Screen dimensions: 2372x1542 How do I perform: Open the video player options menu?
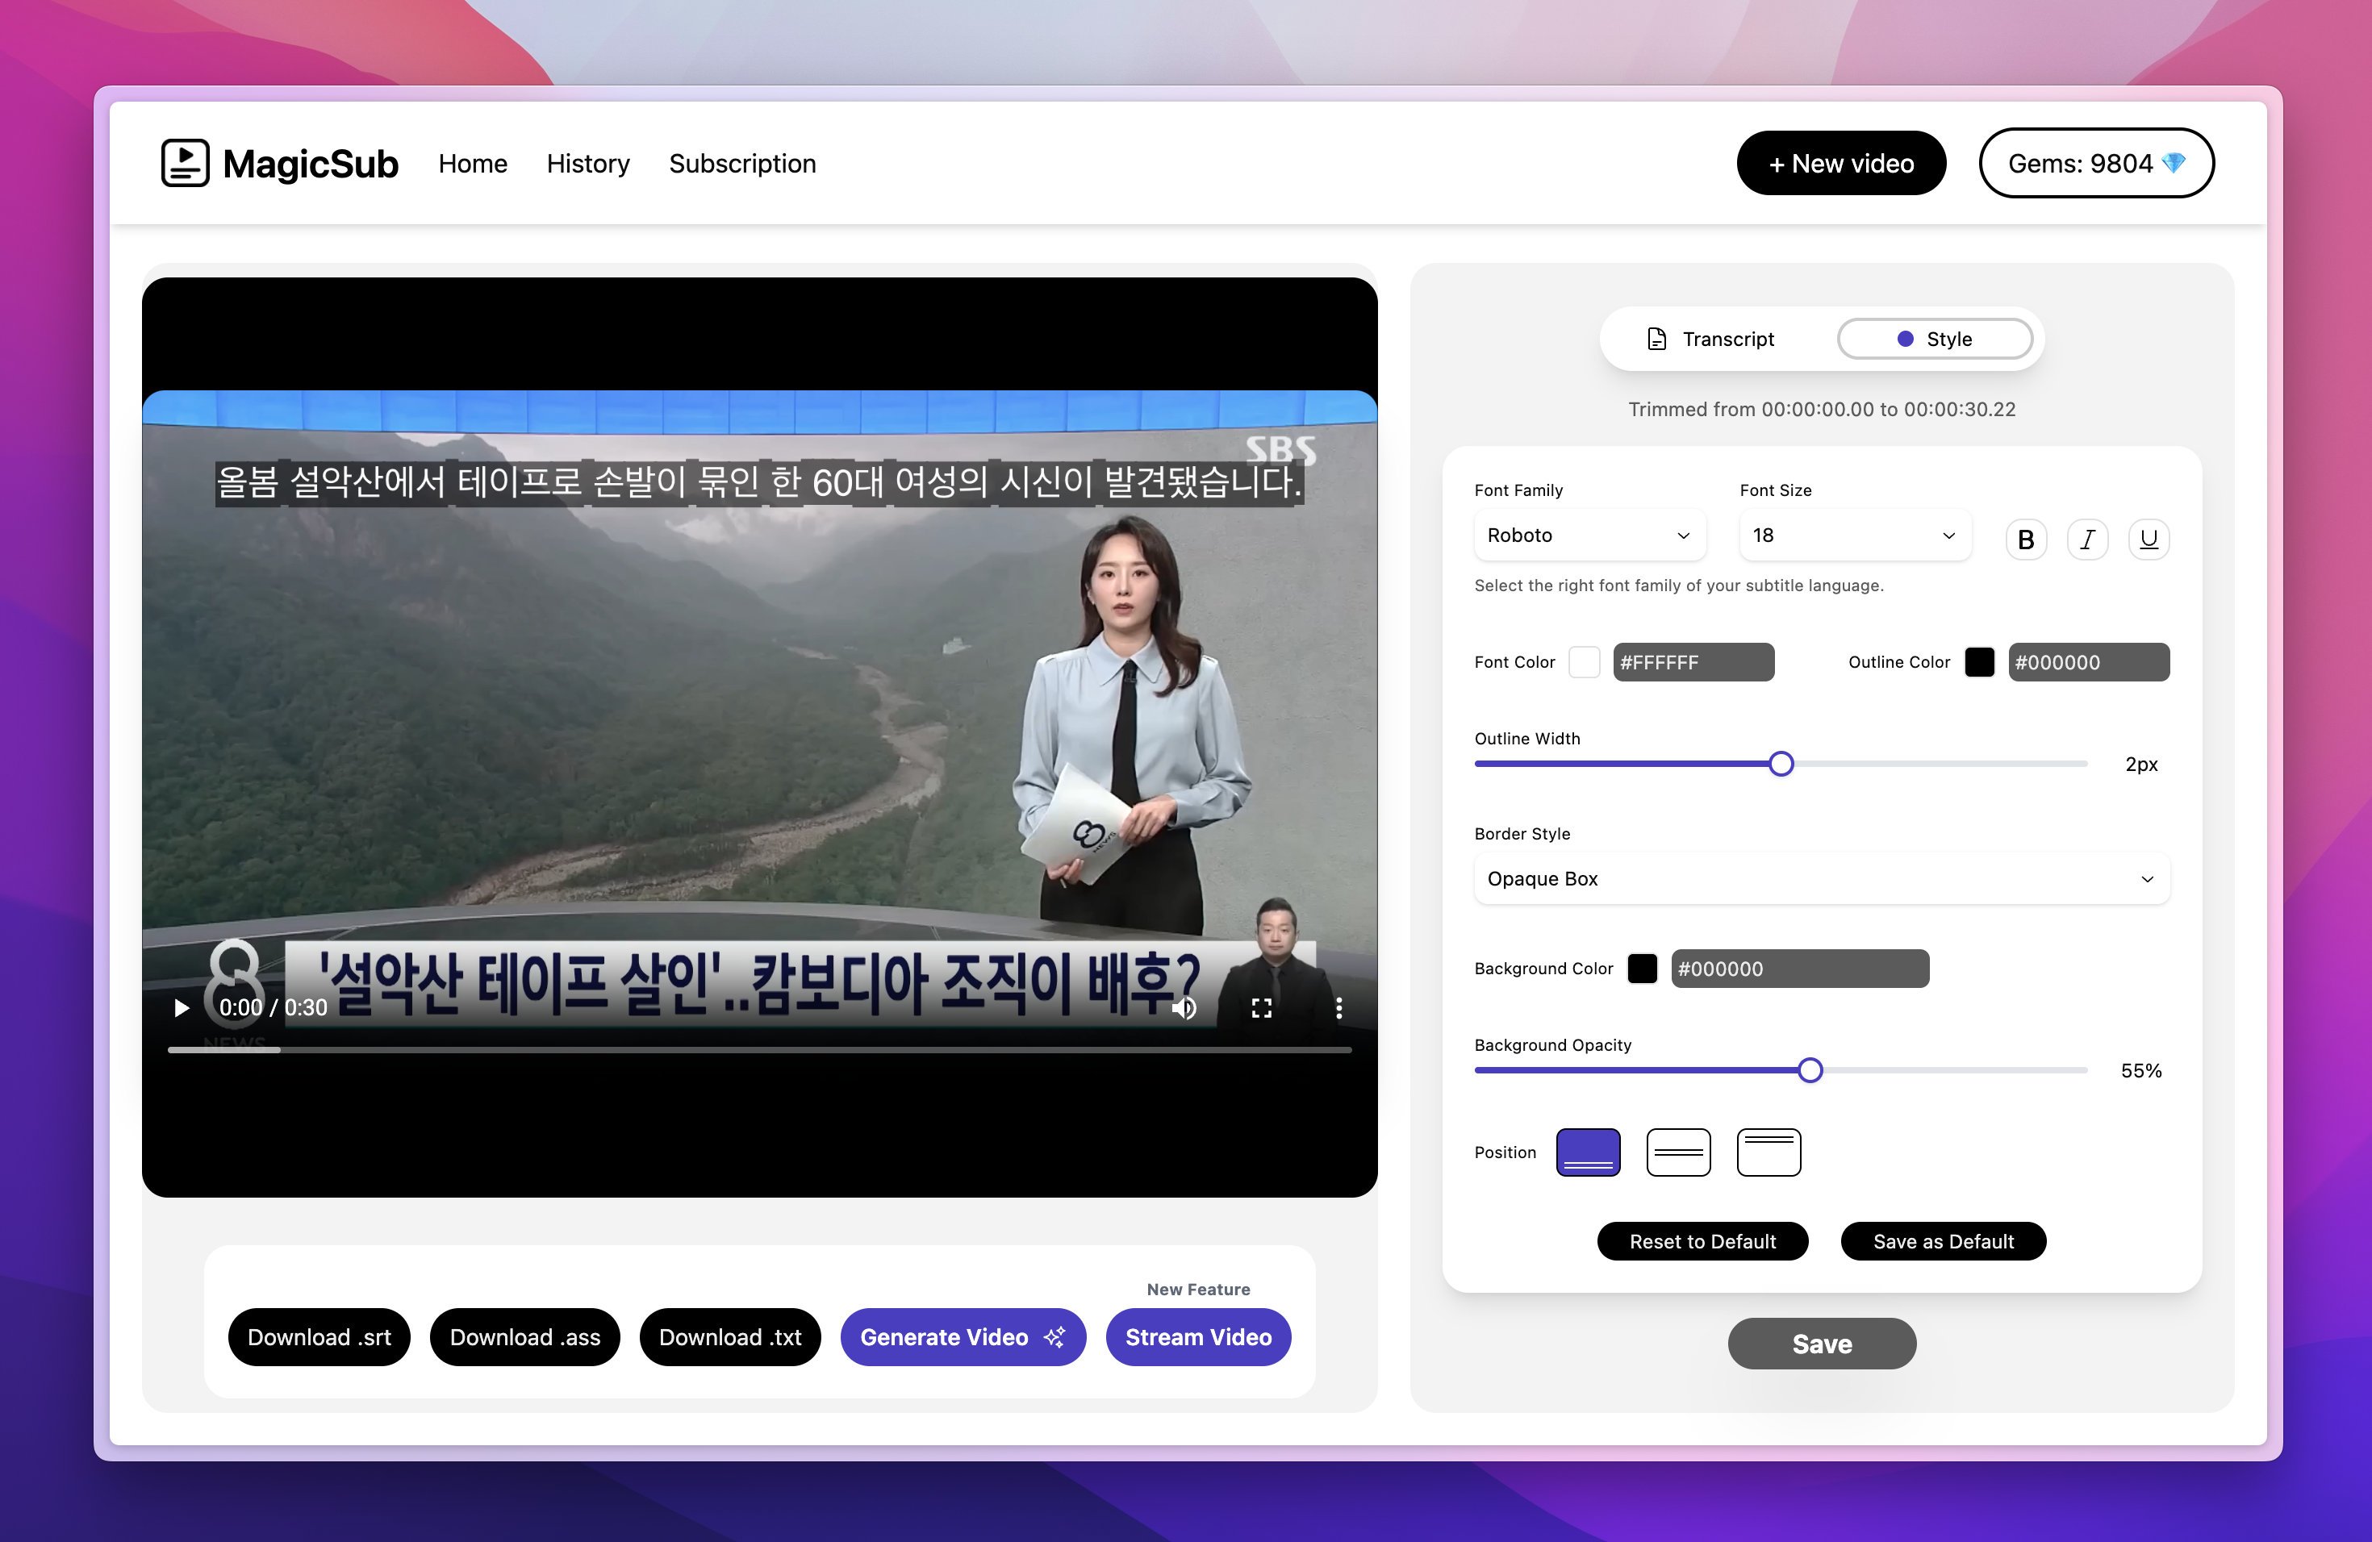point(1338,1007)
